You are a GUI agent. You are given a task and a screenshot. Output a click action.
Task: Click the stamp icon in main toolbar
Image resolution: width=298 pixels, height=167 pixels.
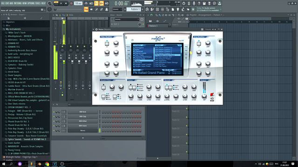(x=107, y=9)
